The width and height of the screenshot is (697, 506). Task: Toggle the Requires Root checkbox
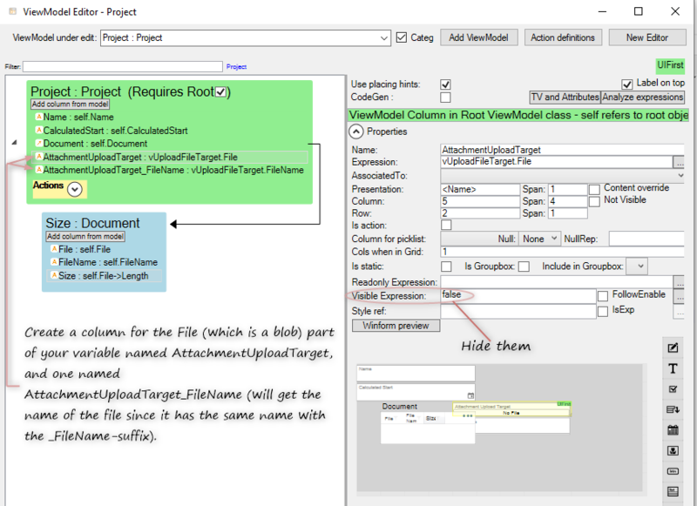[x=221, y=92]
